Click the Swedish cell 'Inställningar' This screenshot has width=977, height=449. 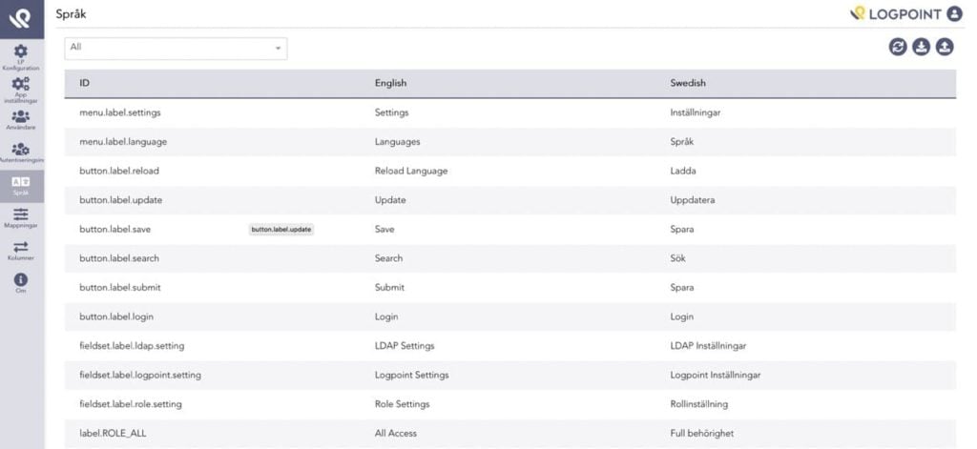point(696,112)
